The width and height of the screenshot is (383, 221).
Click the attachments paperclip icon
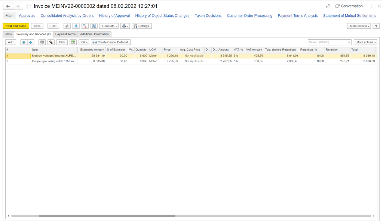(67, 26)
